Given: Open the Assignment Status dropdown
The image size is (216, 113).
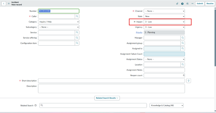Looking at the screenshot, I should 164,59.
